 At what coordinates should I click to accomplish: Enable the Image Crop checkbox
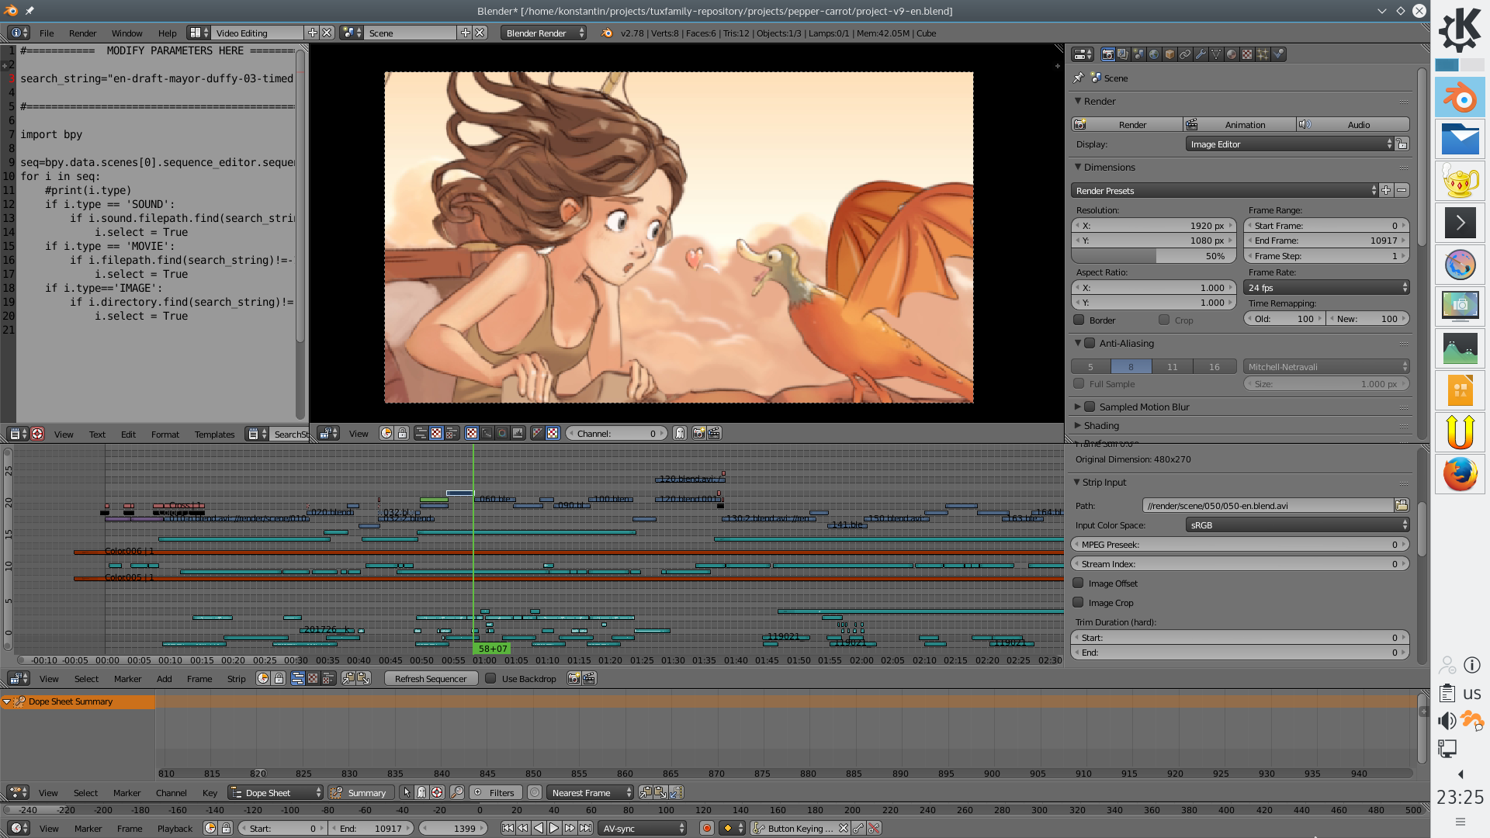click(x=1078, y=602)
